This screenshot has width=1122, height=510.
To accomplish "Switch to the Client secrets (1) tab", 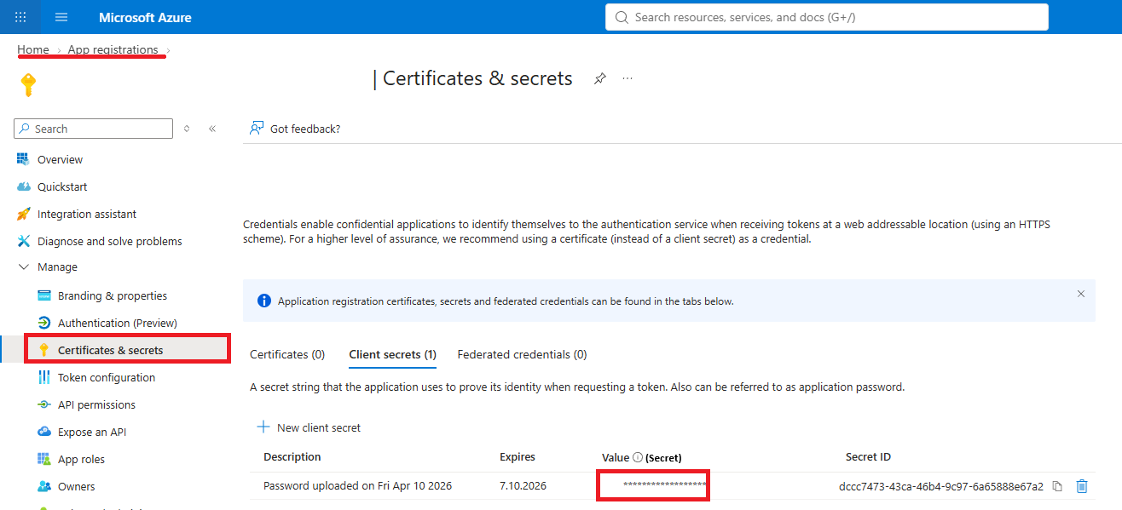I will 393,354.
